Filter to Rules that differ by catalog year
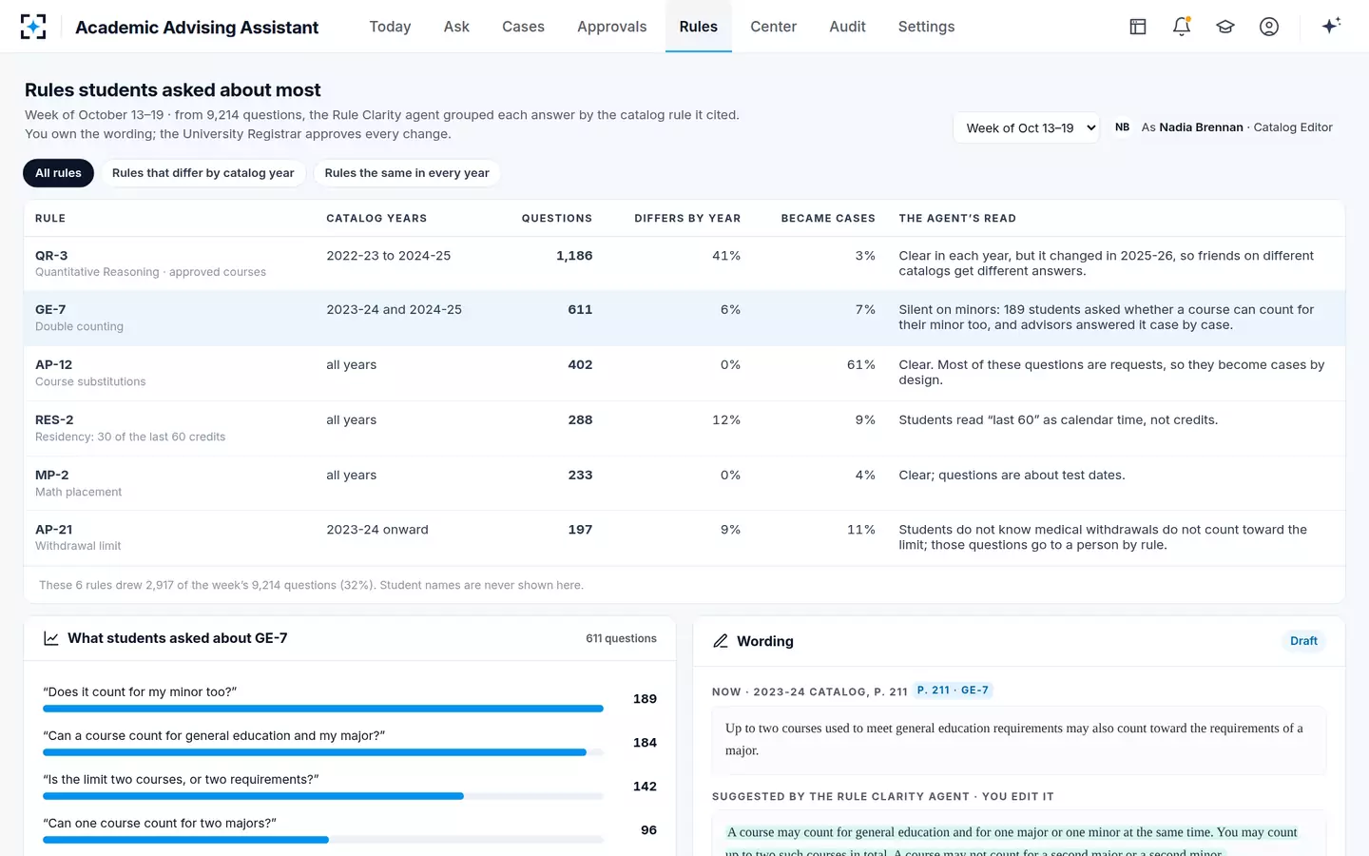This screenshot has height=856, width=1369. tap(203, 173)
